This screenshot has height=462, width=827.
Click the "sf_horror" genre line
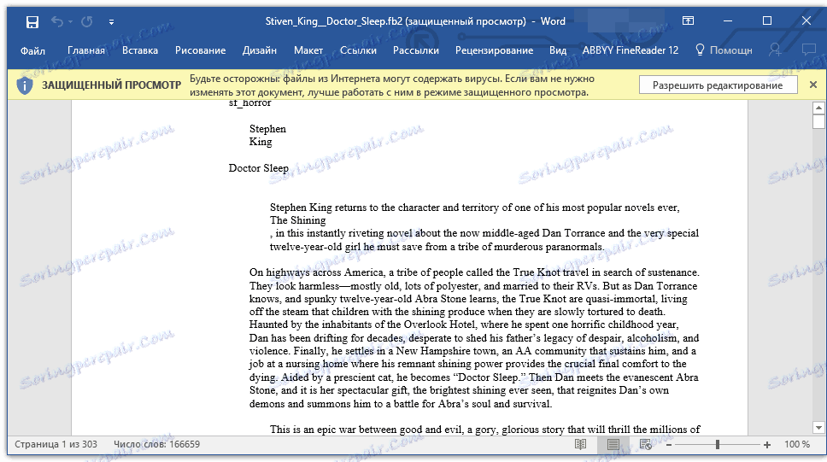(x=249, y=102)
